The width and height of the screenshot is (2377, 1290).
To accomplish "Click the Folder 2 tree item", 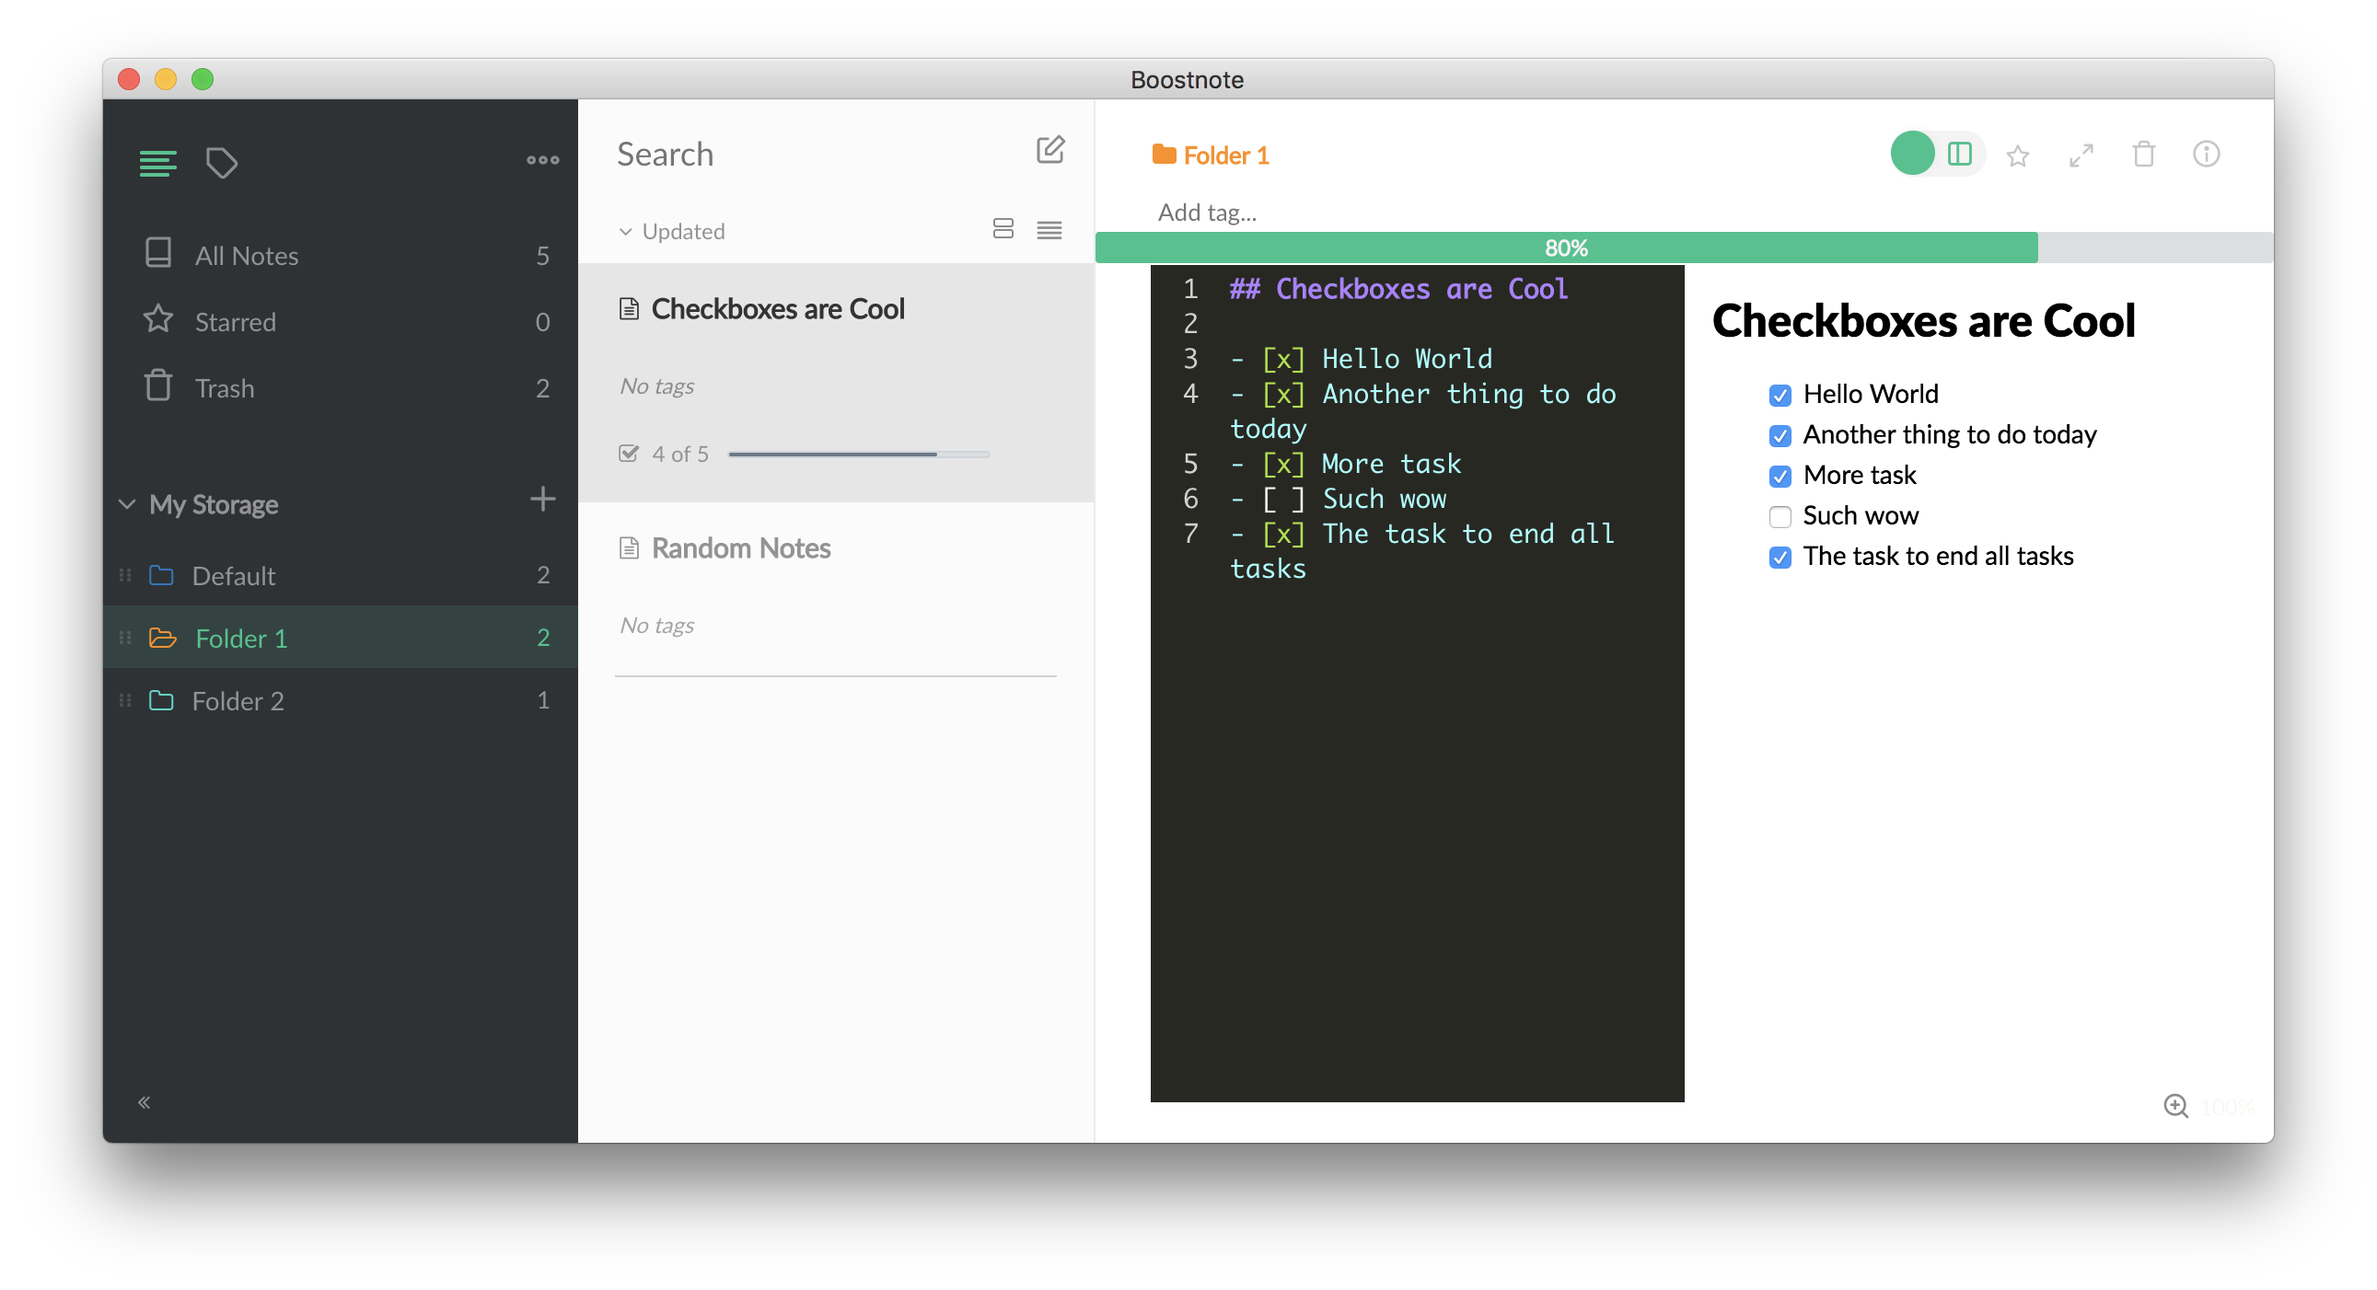I will coord(238,700).
